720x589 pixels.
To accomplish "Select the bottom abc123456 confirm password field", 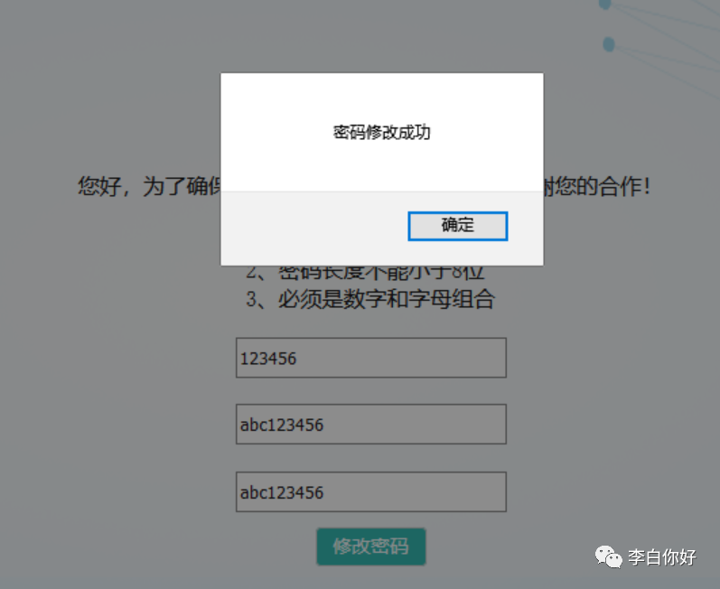I will [x=371, y=491].
